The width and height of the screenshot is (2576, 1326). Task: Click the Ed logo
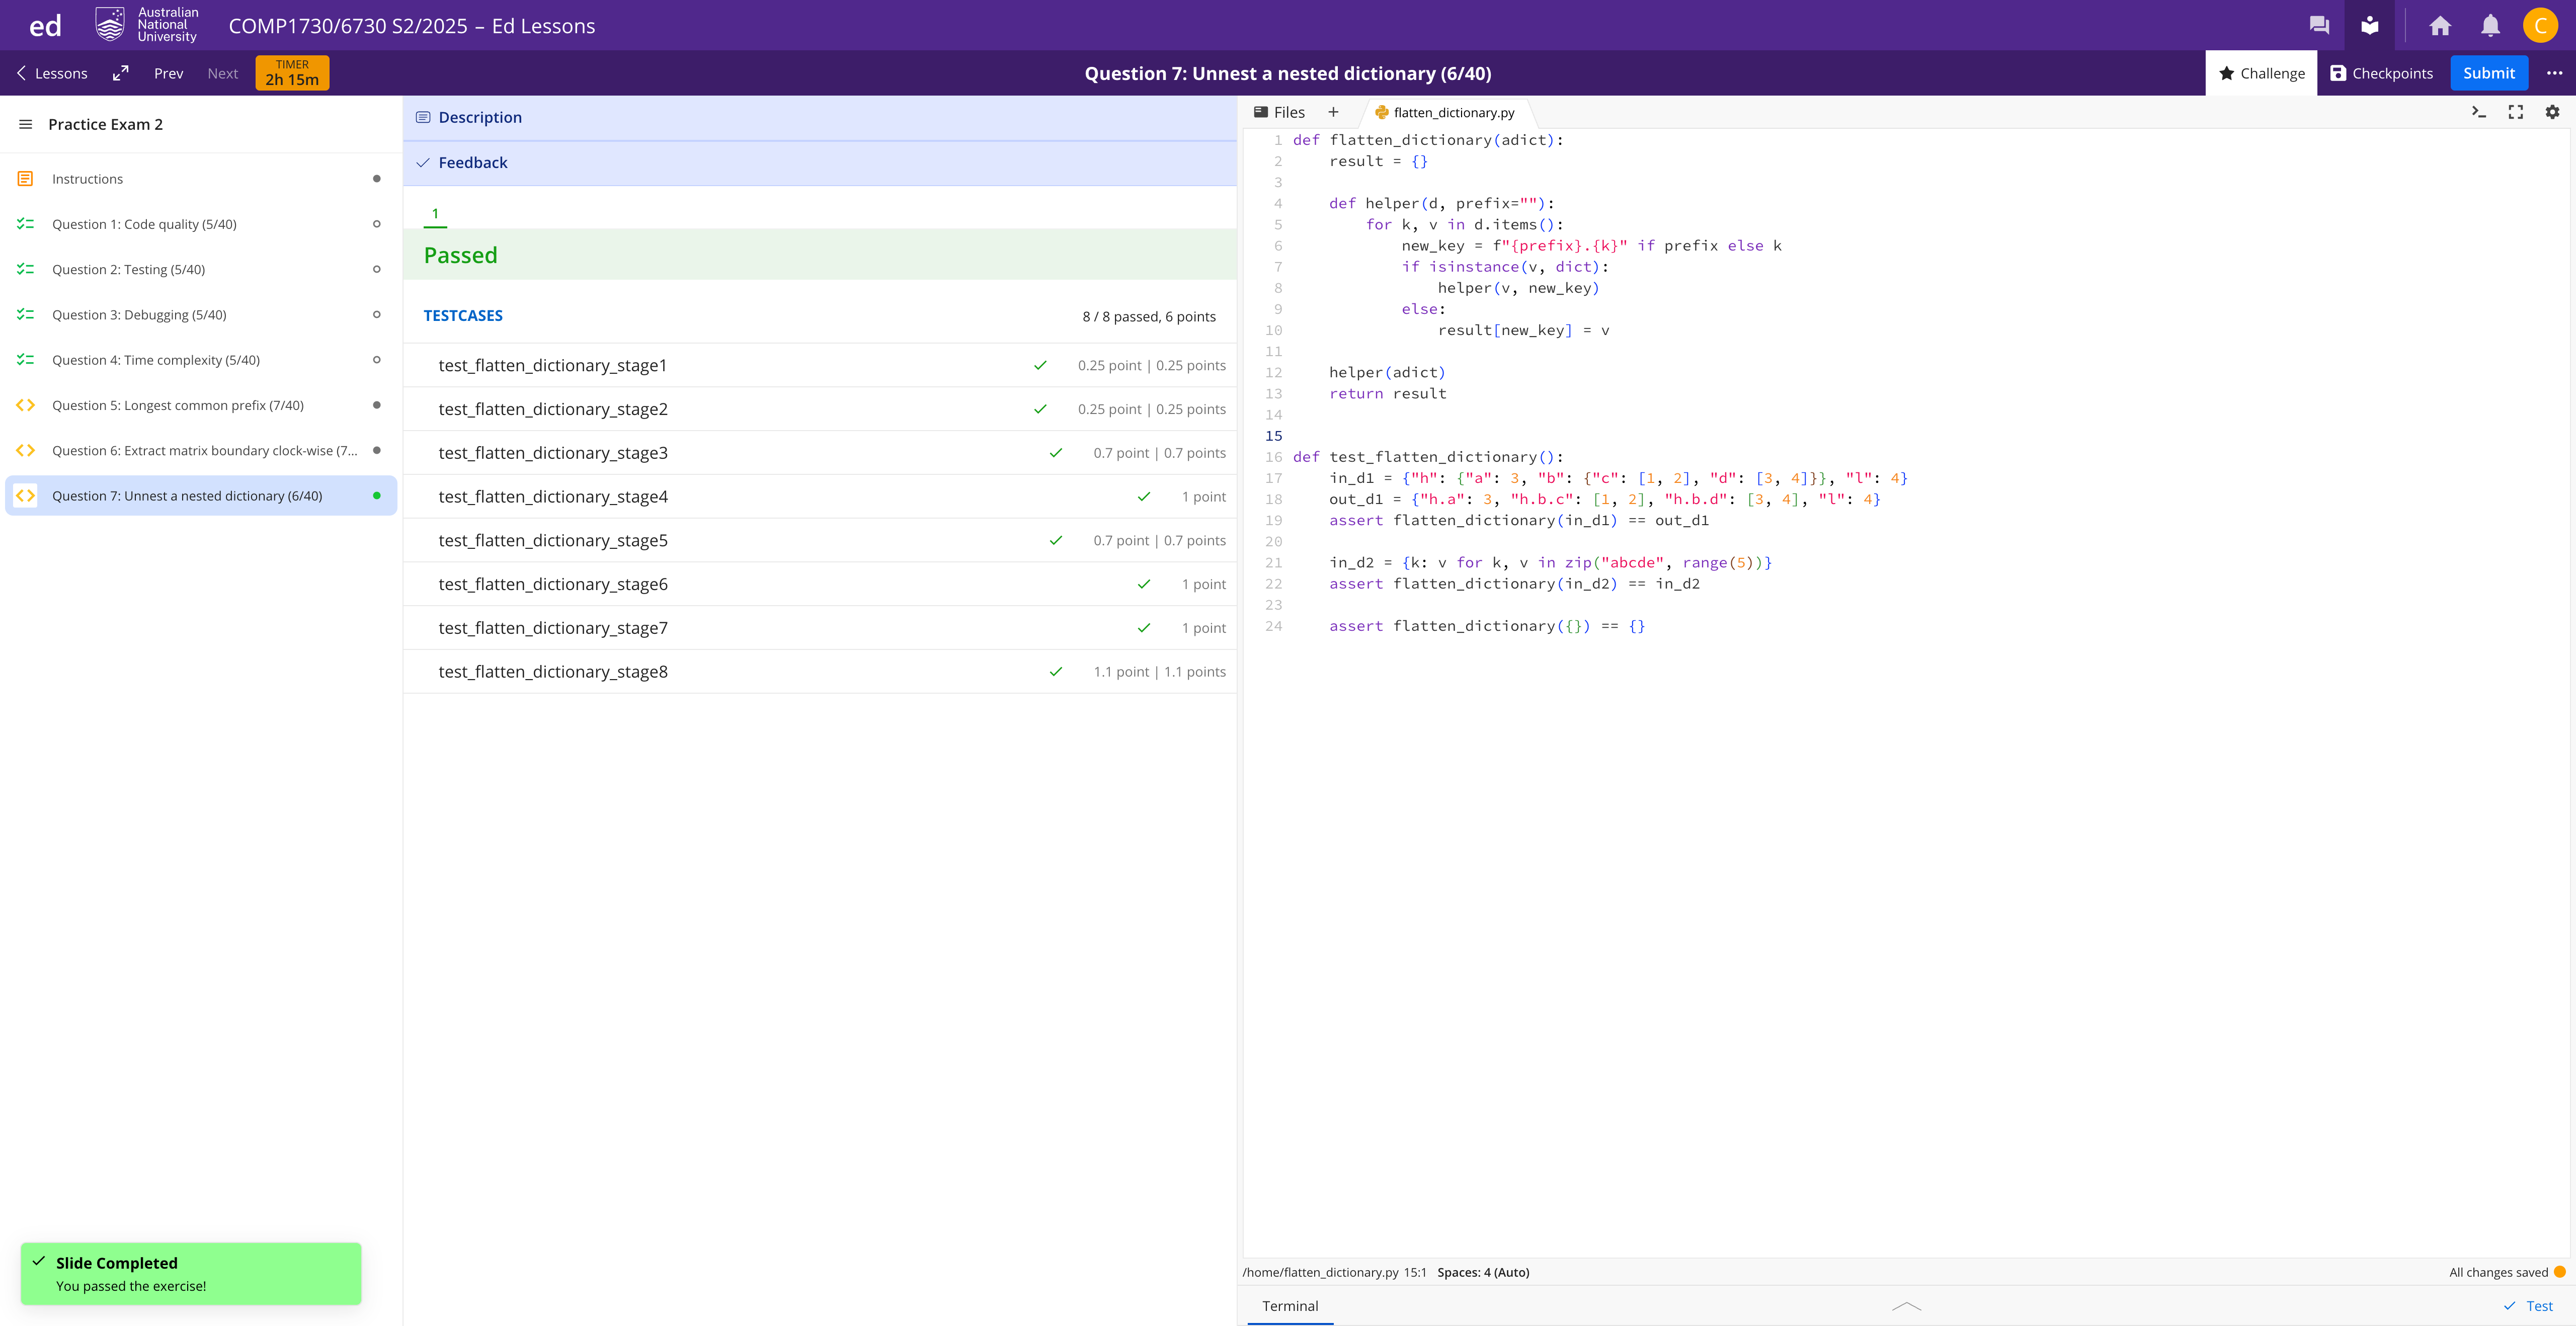[x=45, y=25]
